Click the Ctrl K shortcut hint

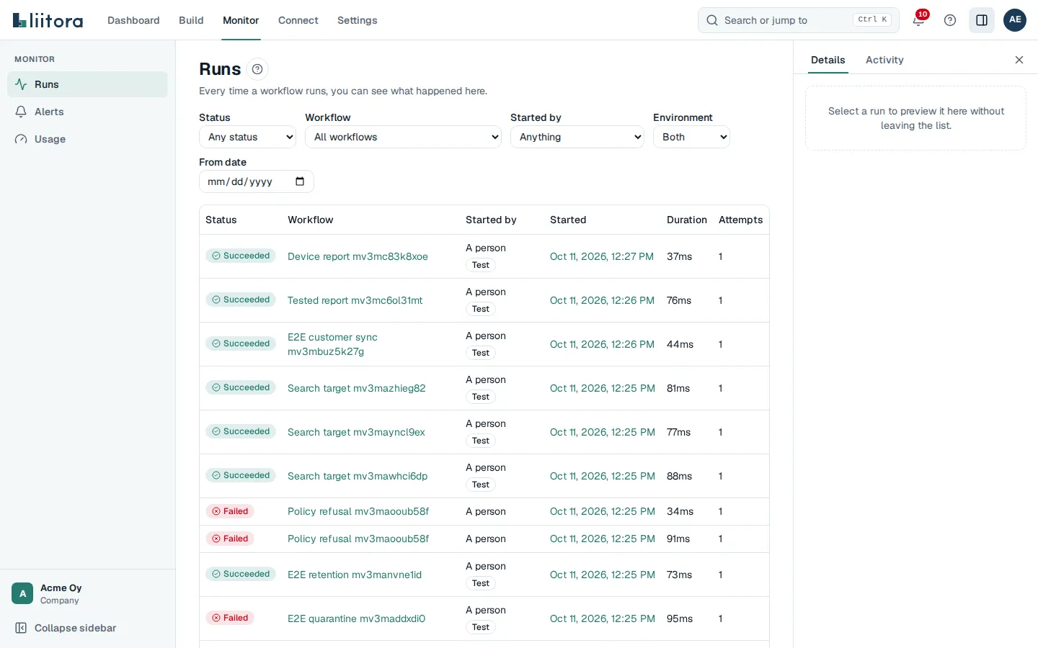click(x=872, y=19)
